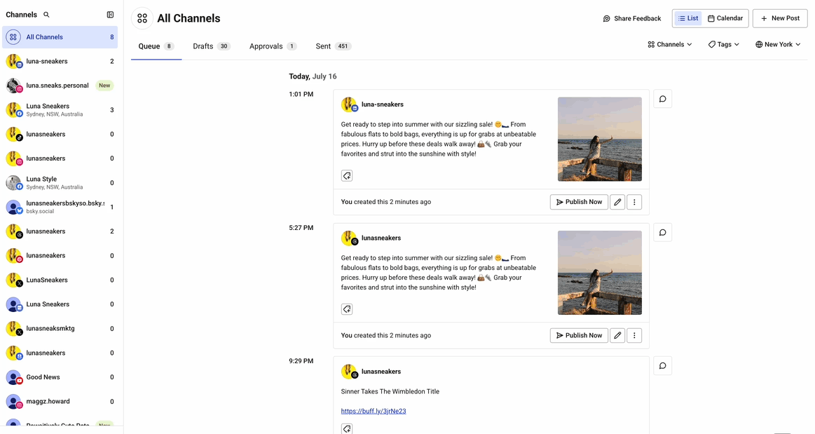Open the buff.ly/3jrNe23 link

coord(374,411)
